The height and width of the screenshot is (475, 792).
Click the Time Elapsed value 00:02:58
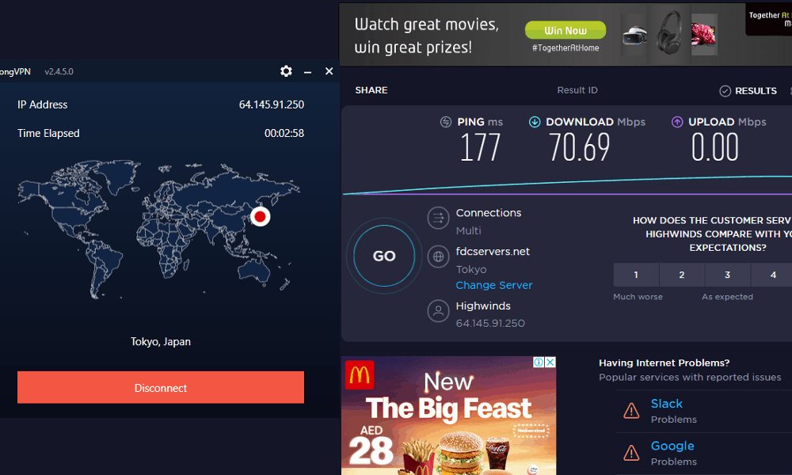284,133
